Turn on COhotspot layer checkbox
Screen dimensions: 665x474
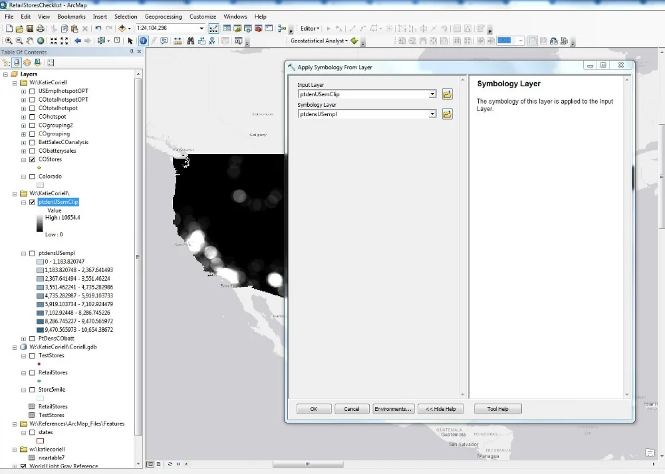32,117
